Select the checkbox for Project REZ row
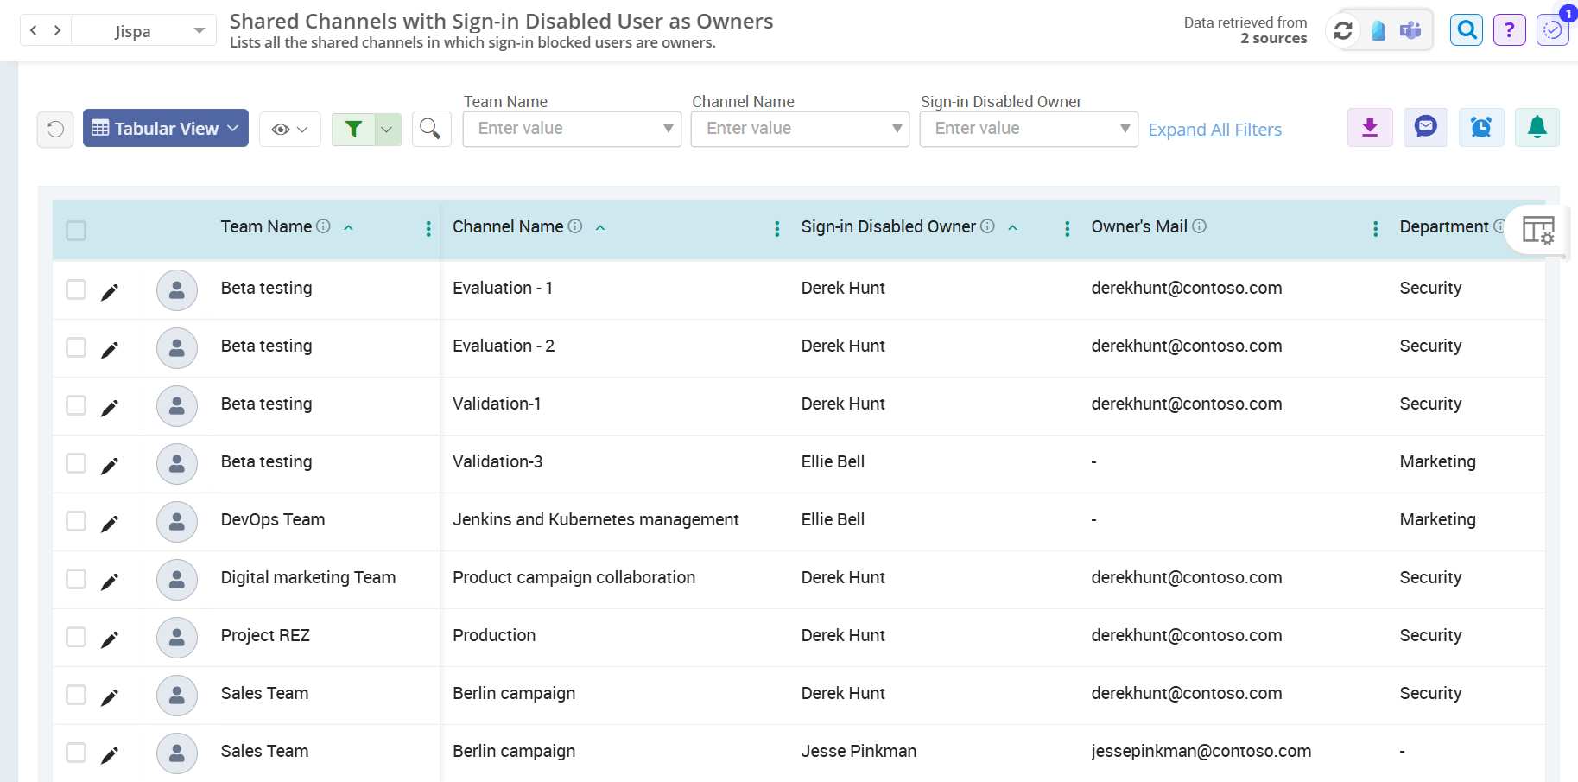The height and width of the screenshot is (782, 1578). [76, 638]
